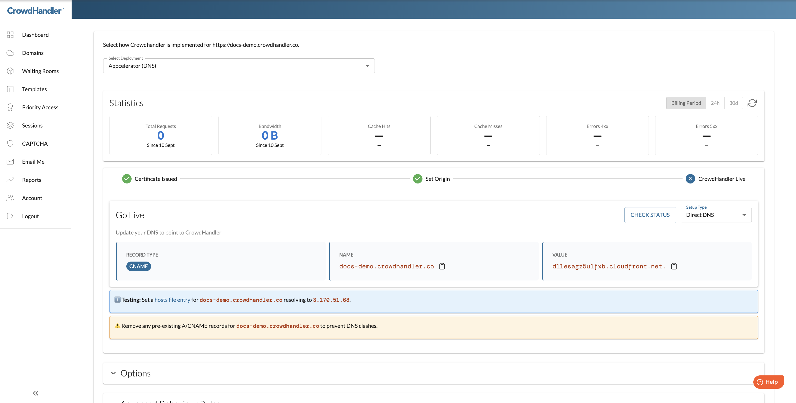Click the d1lesagz5ulfxb.cloudfront.net. value text
Viewport: 796px width, 403px height.
click(x=609, y=266)
